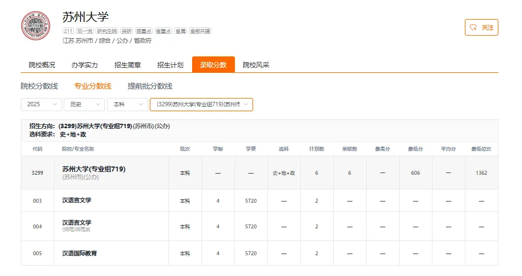Click the 招生方向 info line

coord(99,126)
